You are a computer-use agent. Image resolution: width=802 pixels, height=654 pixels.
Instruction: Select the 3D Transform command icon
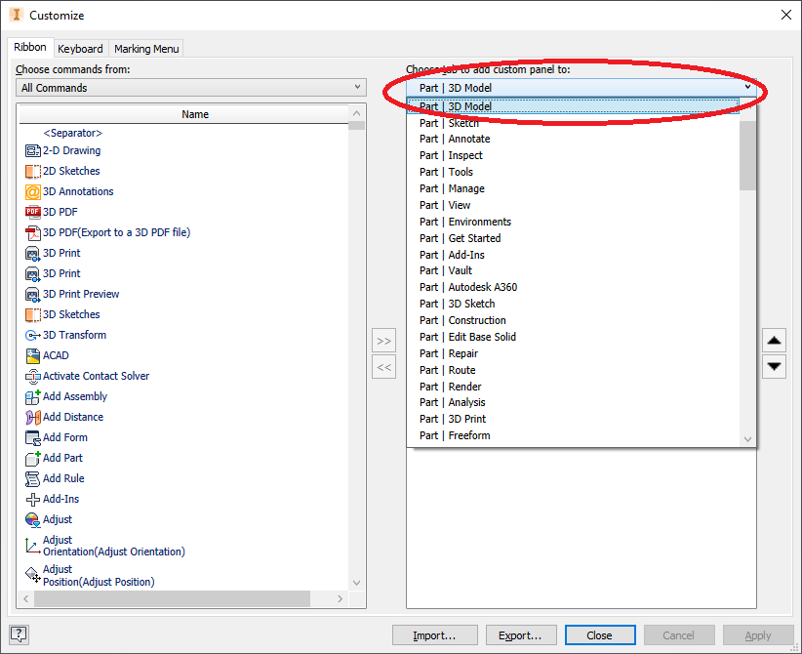point(33,335)
